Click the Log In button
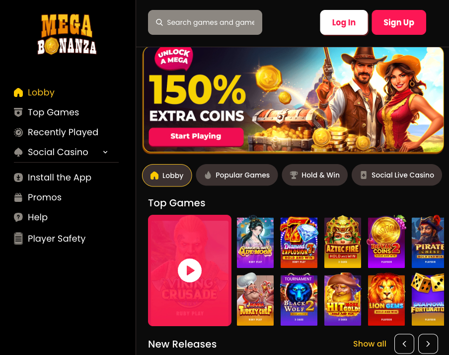Viewport: 449px width, 355px height. [344, 22]
